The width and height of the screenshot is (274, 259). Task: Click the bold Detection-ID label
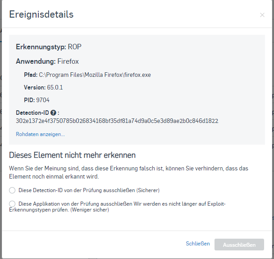tap(32, 113)
